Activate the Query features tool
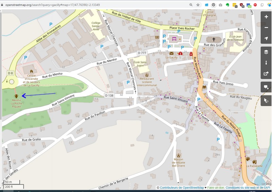The width and height of the screenshot is (272, 192). 266,101
